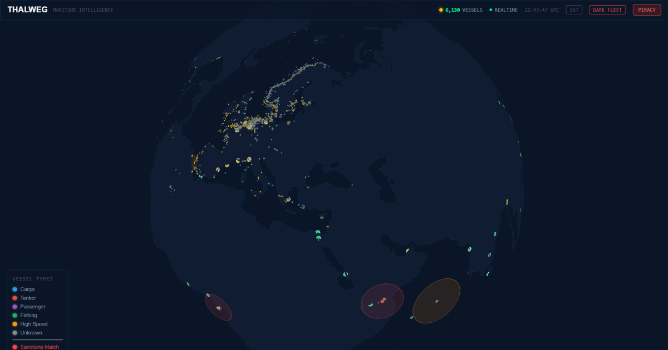Click the purple Passenger color dot

(14, 307)
